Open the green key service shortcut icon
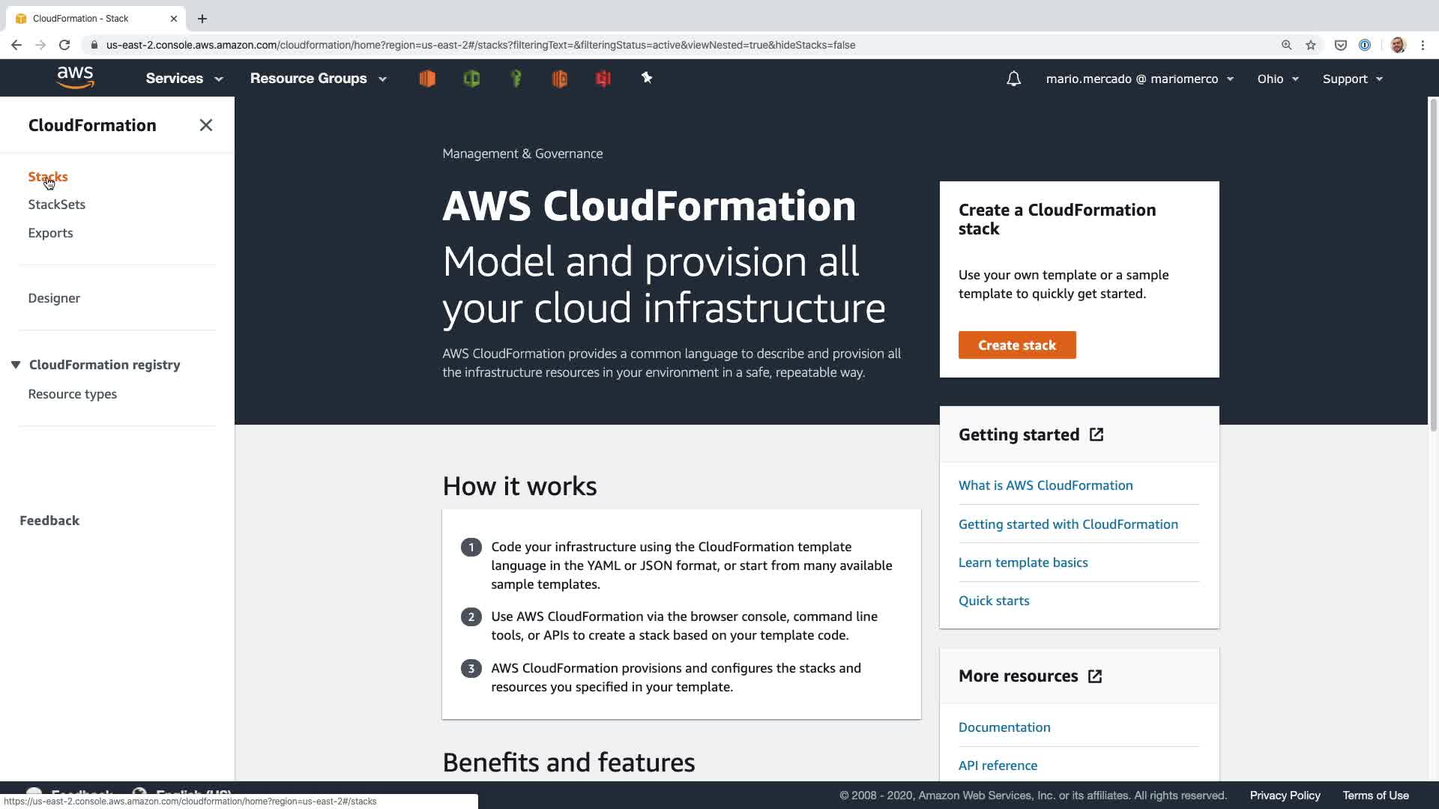This screenshot has width=1439, height=809. (516, 79)
